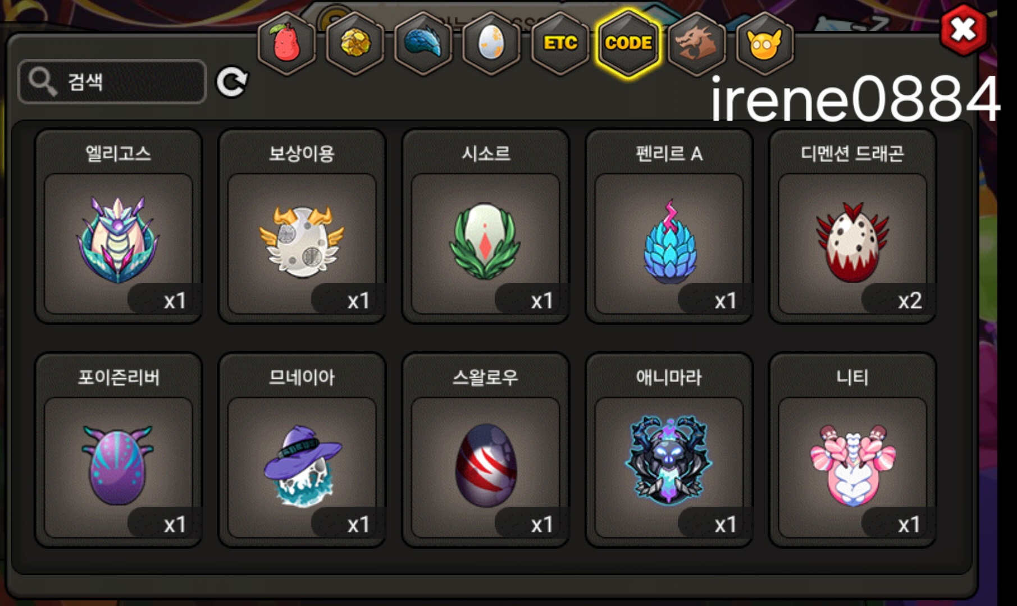Select the 보상이용 winged egg
1017x606 pixels.
click(x=302, y=227)
